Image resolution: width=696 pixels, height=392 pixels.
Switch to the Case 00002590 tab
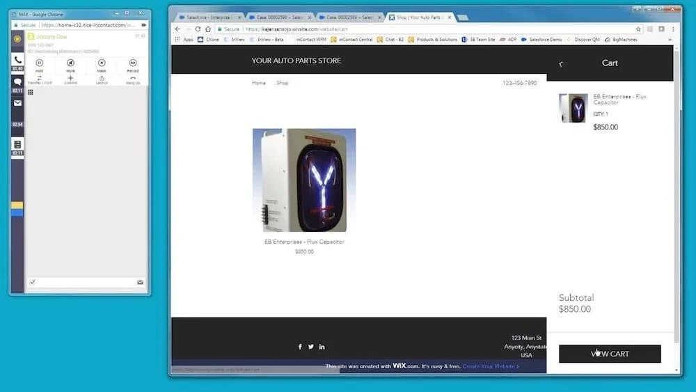280,17
